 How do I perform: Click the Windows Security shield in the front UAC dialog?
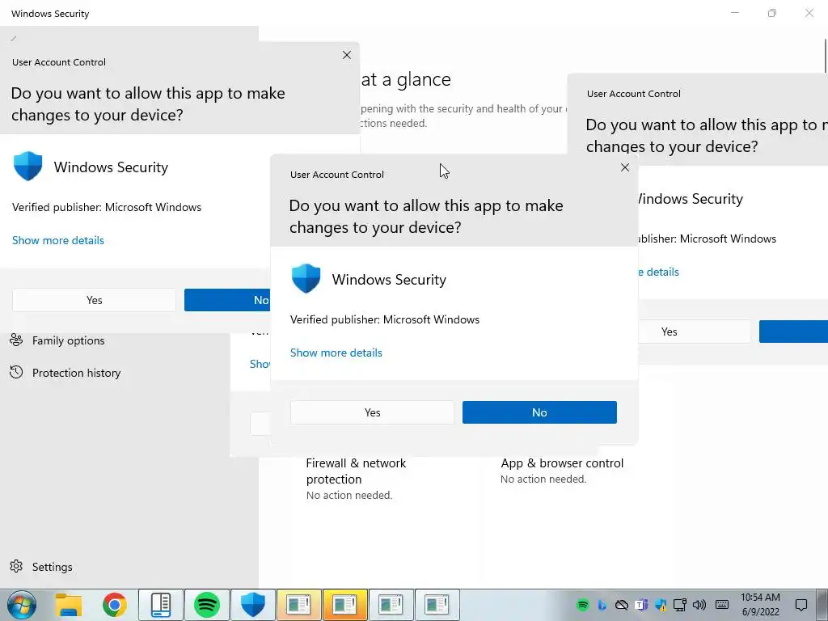tap(306, 278)
